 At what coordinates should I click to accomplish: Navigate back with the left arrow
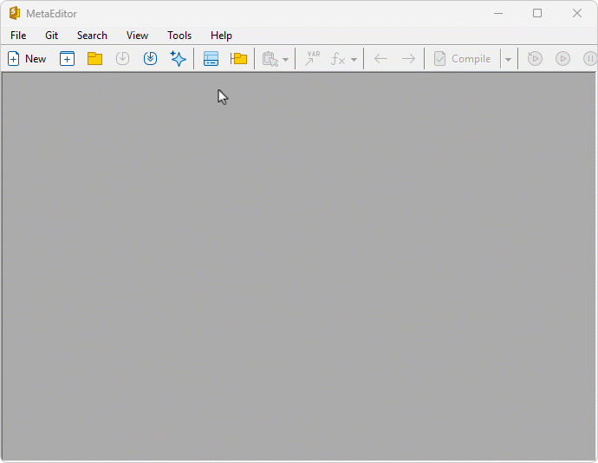click(380, 59)
